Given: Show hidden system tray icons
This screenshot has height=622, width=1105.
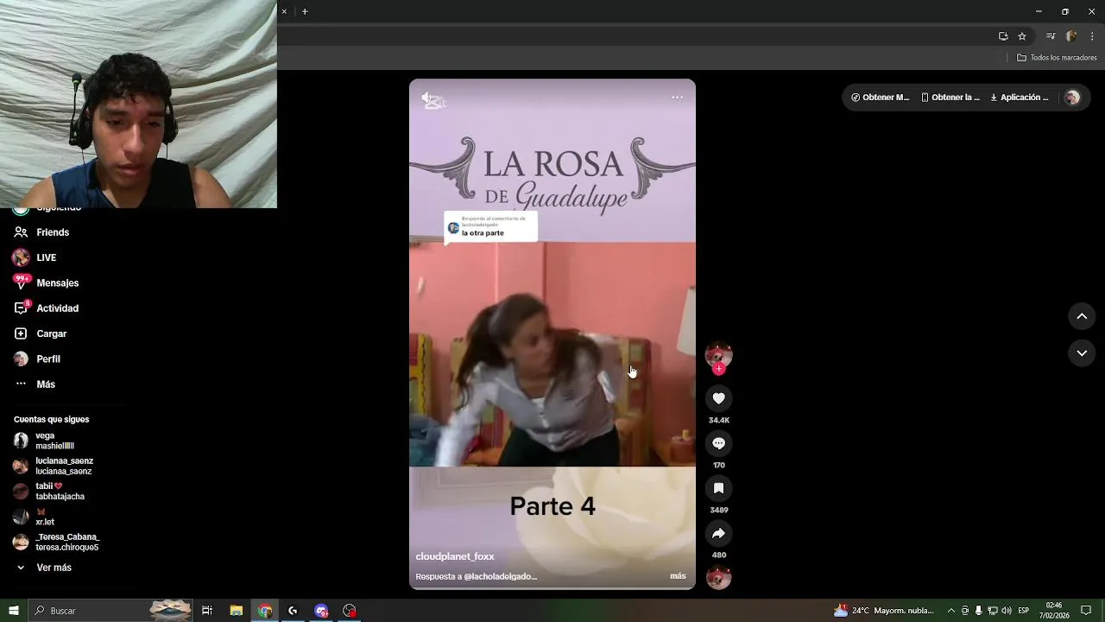Looking at the screenshot, I should click(951, 611).
